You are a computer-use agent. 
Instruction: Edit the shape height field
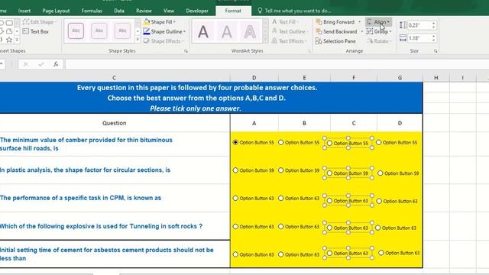419,25
